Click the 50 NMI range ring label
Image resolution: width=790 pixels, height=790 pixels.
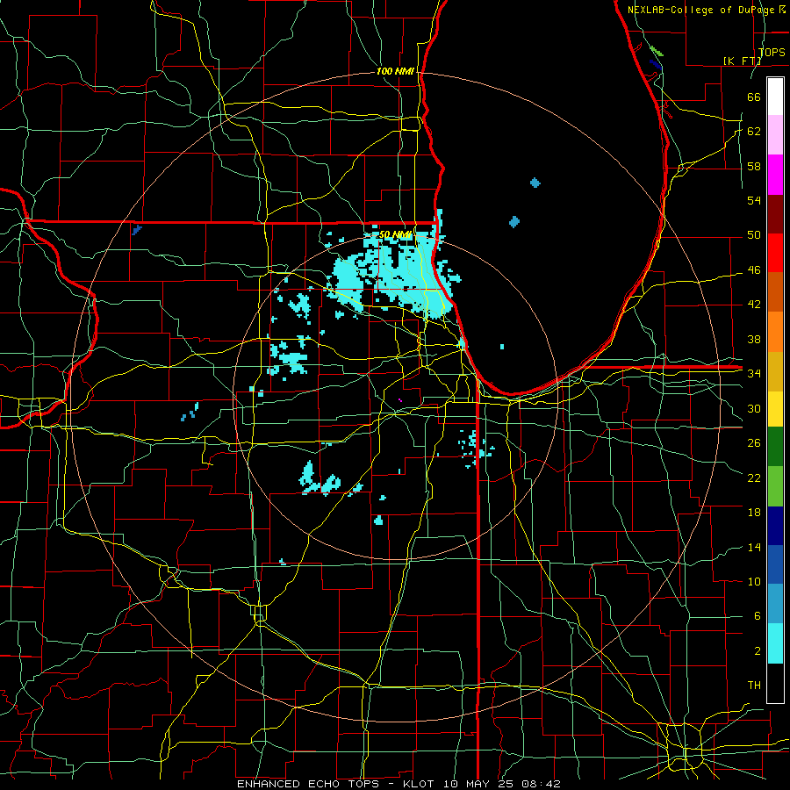[x=396, y=234]
